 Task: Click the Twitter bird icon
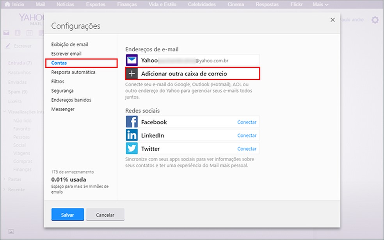[132, 148]
